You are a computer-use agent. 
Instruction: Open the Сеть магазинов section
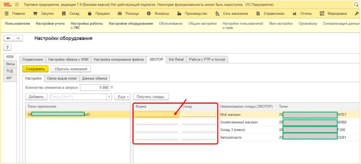coord(231,14)
